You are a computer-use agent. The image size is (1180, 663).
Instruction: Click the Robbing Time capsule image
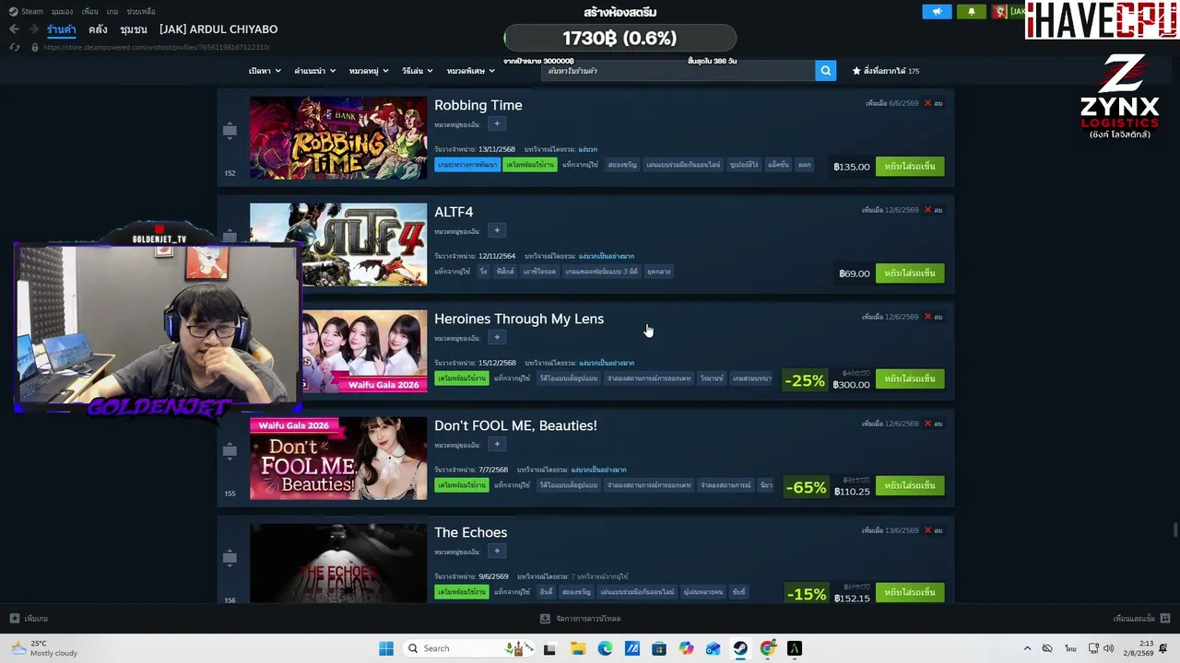(338, 138)
